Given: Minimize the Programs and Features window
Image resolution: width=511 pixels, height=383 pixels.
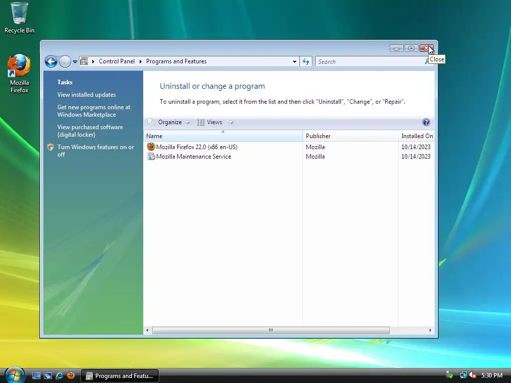Looking at the screenshot, I should [397, 48].
